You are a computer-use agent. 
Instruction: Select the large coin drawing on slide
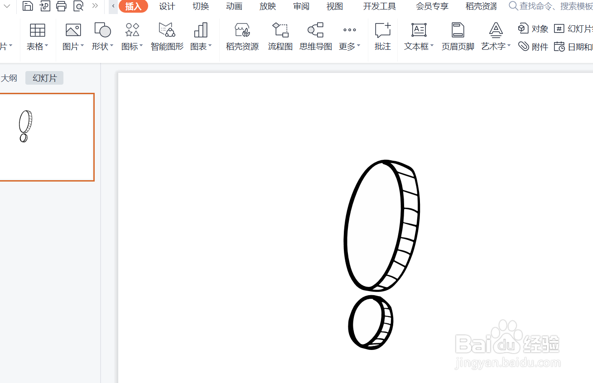(381, 225)
